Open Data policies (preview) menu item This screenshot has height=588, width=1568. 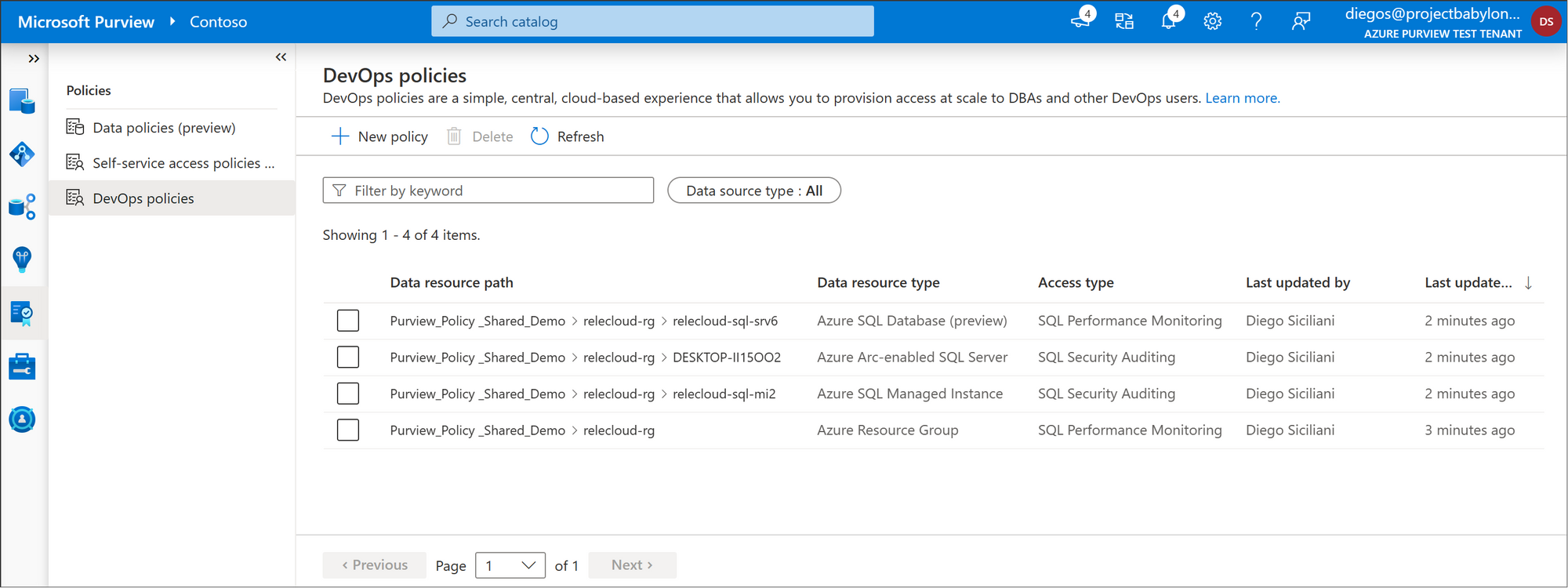pyautogui.click(x=164, y=128)
